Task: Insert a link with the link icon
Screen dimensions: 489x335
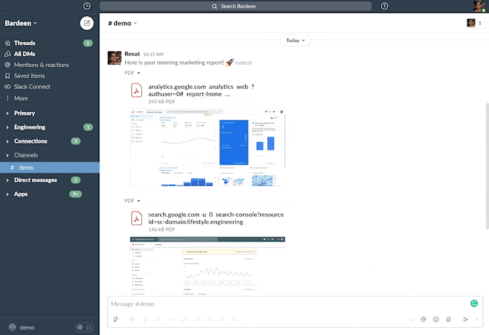Action: (184, 319)
